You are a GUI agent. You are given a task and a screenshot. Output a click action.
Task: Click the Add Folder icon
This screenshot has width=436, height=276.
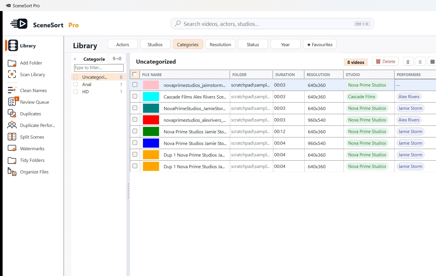12,63
